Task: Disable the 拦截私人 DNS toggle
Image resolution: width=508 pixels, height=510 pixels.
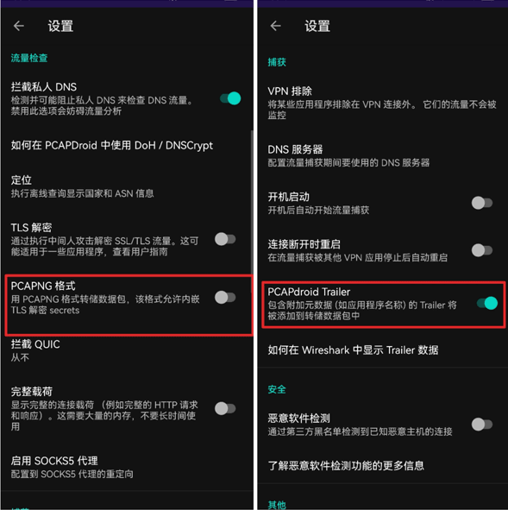Action: pyautogui.click(x=230, y=98)
